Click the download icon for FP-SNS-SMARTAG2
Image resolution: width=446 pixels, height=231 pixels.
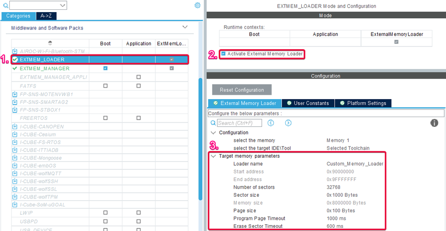point(15,102)
